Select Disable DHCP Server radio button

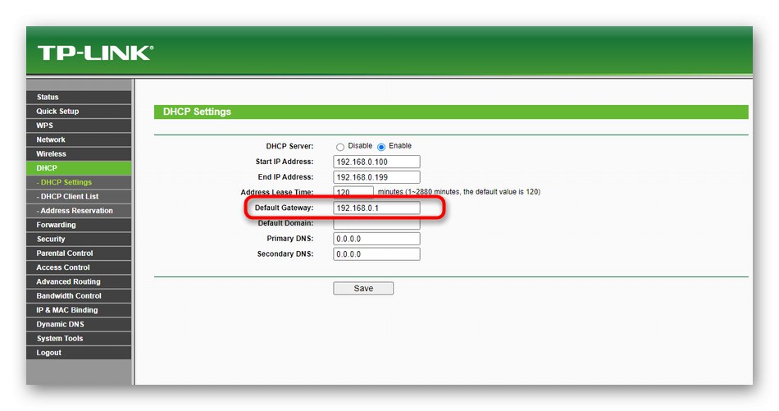coord(339,147)
